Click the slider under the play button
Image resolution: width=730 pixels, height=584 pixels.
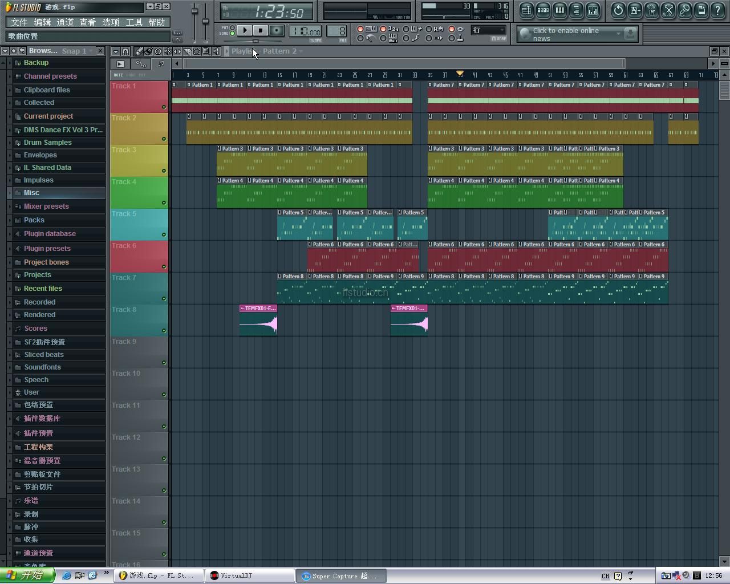click(255, 41)
